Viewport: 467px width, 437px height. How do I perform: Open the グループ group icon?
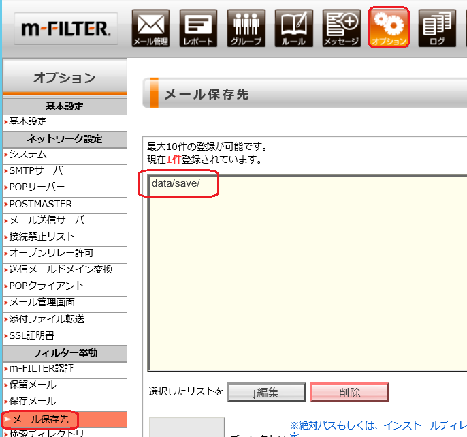point(246,29)
